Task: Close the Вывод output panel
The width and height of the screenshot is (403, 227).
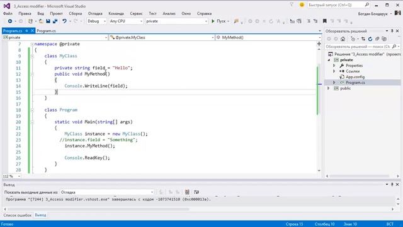Action: [x=397, y=185]
